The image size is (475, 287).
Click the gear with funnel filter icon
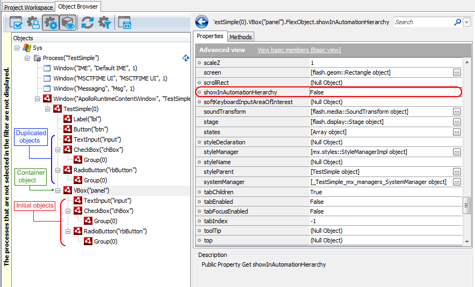click(104, 23)
